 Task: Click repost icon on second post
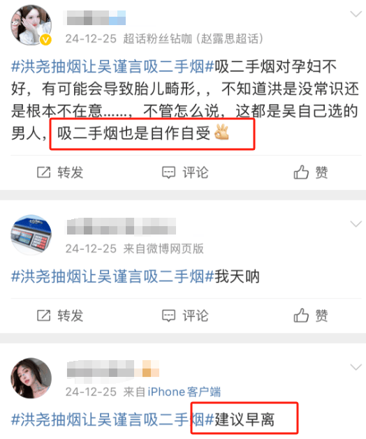(44, 315)
